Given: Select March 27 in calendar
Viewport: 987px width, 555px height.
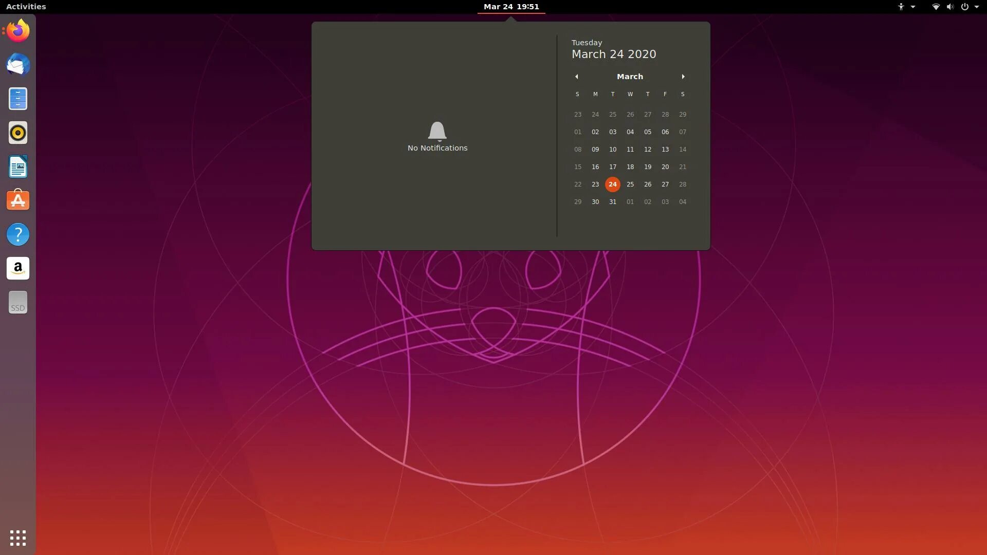Looking at the screenshot, I should pyautogui.click(x=665, y=184).
